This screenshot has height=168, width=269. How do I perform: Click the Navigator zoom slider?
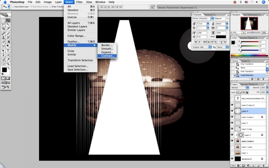[253, 32]
